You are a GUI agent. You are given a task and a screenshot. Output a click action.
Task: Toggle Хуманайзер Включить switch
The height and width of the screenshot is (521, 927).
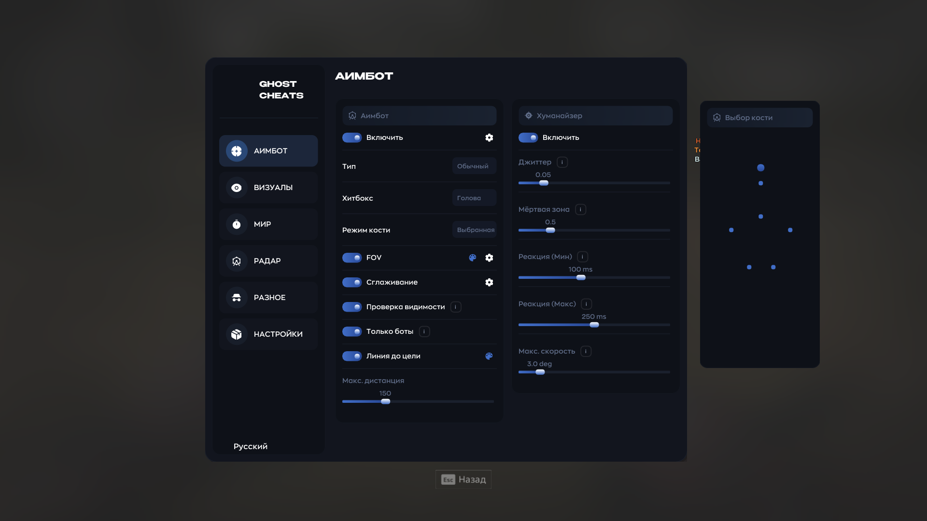point(528,137)
